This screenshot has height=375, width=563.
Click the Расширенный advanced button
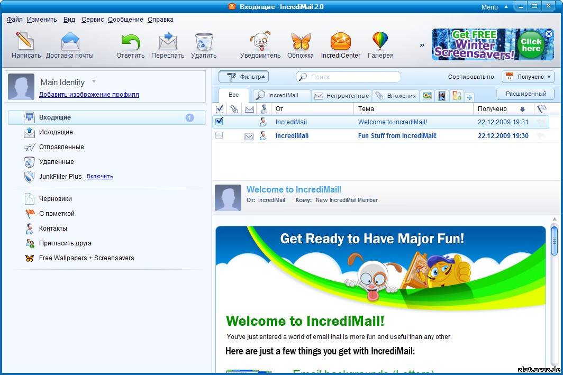[x=525, y=94]
